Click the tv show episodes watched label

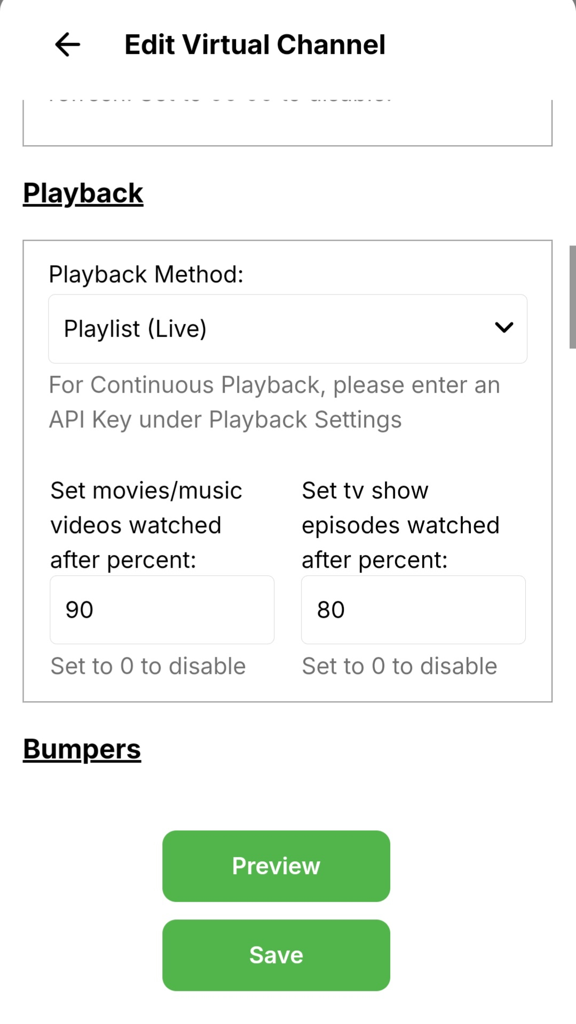tap(400, 525)
